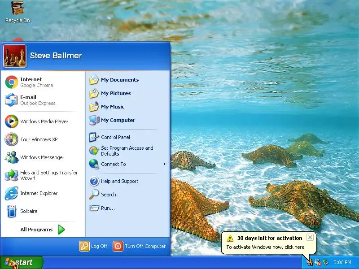Click 'Set Program Access and Defaults' text
The image size is (359, 269).
(x=127, y=151)
